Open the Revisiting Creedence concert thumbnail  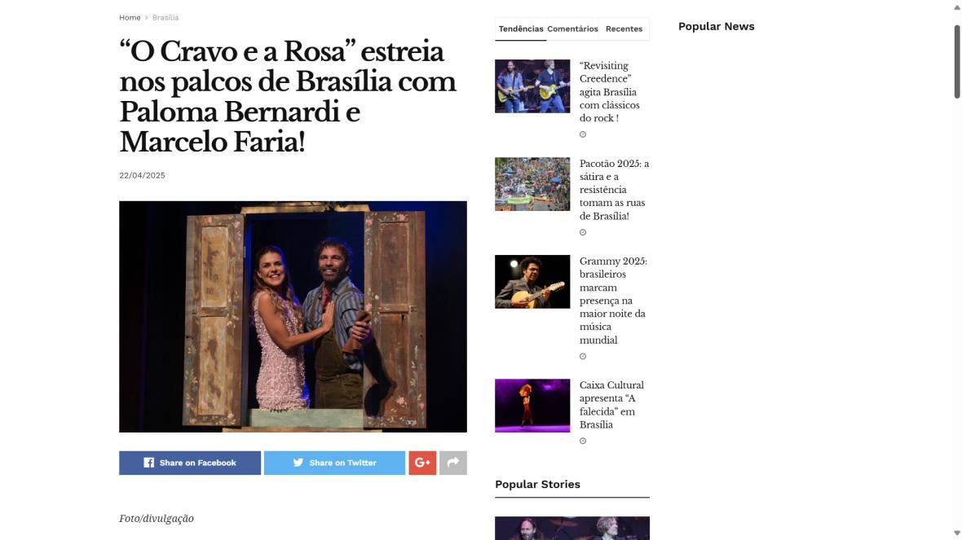coord(532,86)
